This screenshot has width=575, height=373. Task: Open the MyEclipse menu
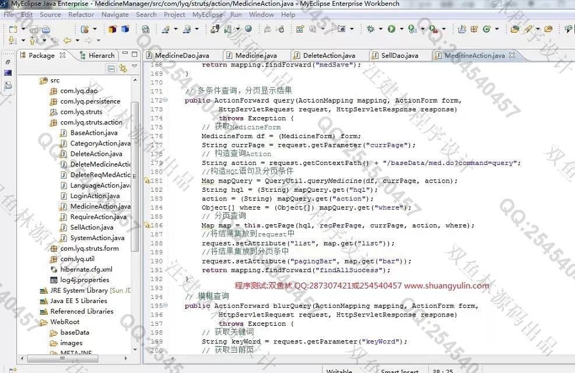(x=208, y=15)
